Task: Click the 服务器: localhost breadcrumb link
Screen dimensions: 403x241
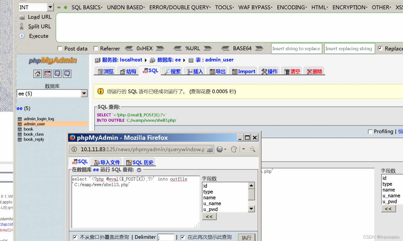Action: (x=122, y=60)
